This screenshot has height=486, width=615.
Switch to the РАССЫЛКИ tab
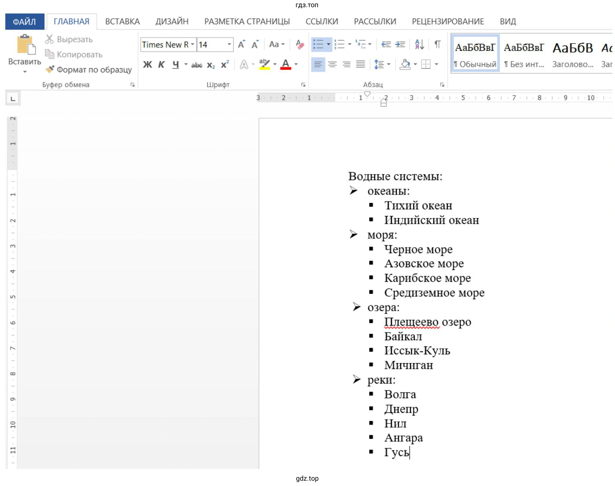[x=375, y=22]
